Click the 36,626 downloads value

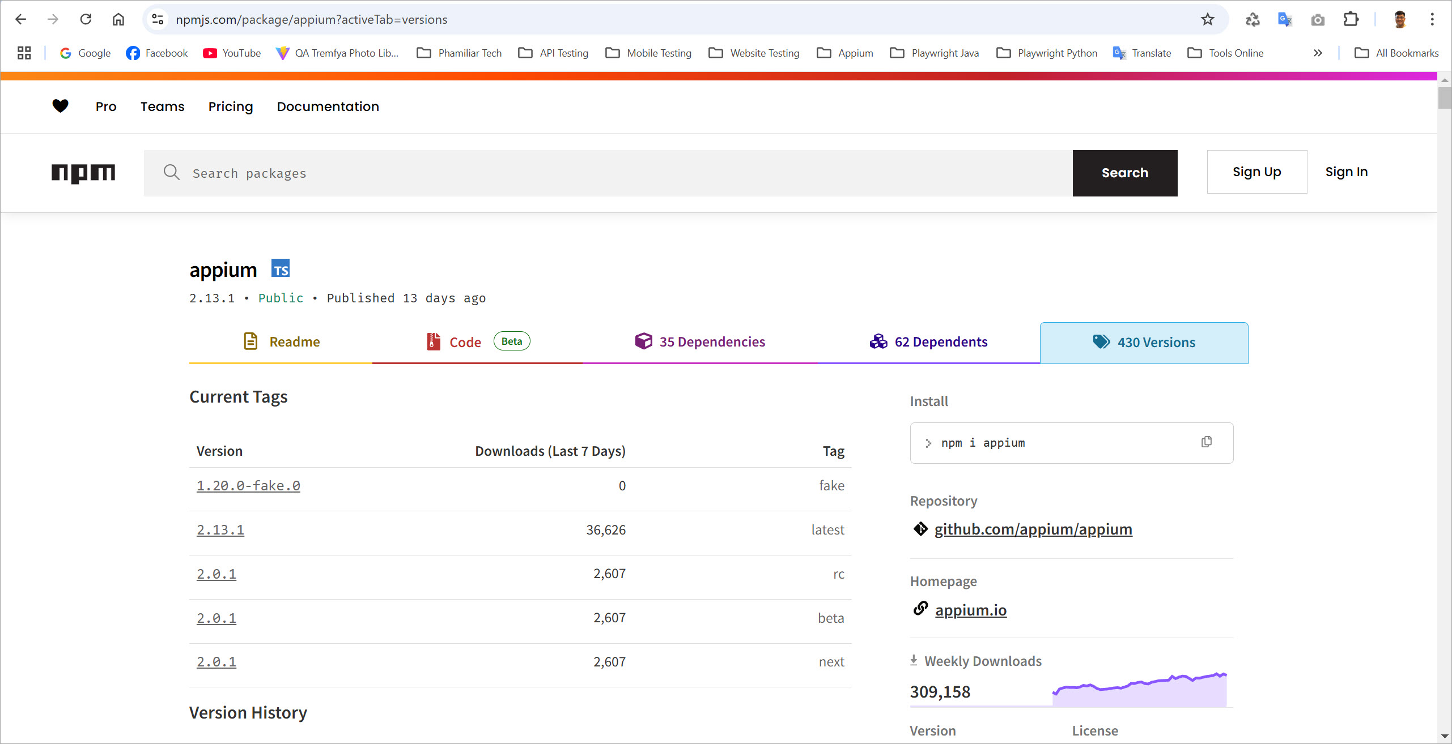[x=605, y=530]
